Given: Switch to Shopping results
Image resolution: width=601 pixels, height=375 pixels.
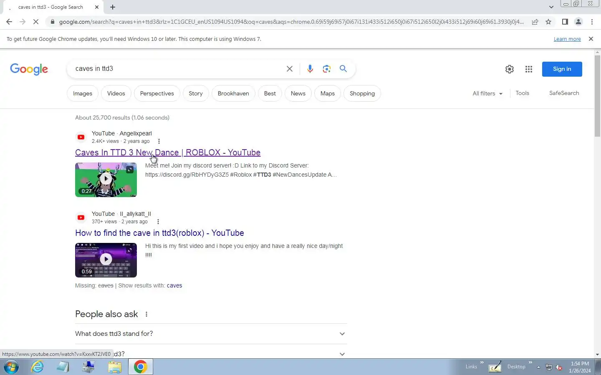Looking at the screenshot, I should (x=362, y=93).
